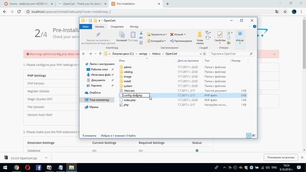Screen dimensions: 306x172
Task: Open the admin folder
Action: pos(128,67)
